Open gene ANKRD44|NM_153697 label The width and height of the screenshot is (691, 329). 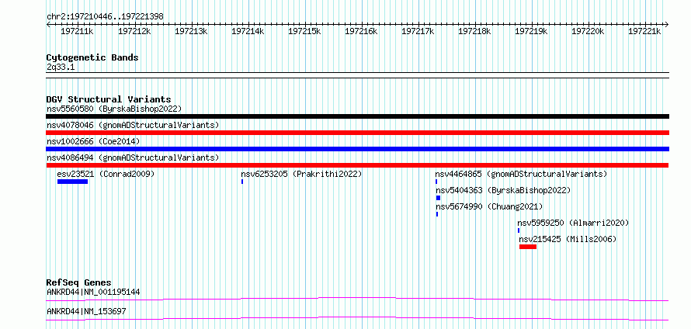pos(86,311)
